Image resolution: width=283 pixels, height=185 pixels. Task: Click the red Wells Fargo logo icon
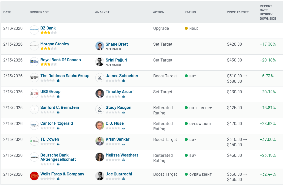(x=34, y=176)
